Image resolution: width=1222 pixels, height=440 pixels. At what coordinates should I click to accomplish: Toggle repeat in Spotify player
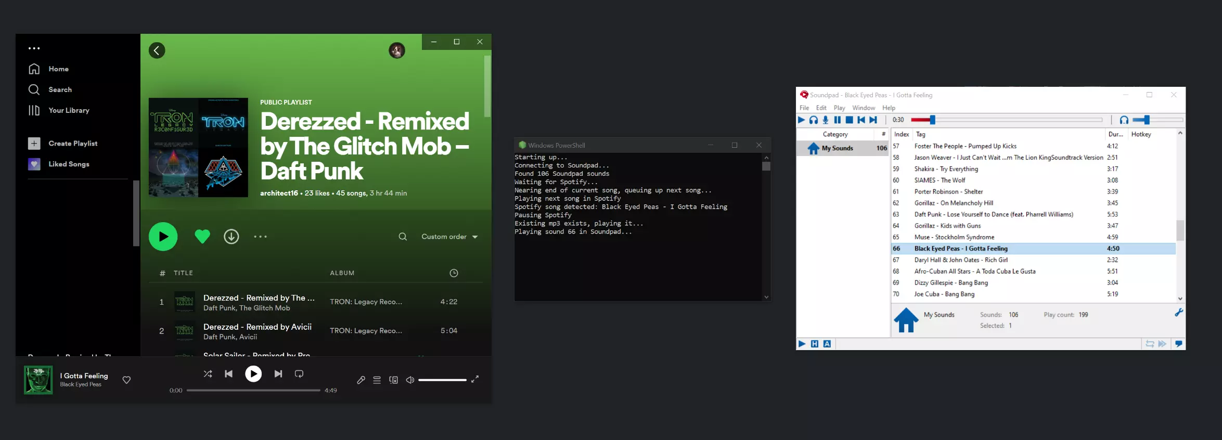(x=299, y=373)
